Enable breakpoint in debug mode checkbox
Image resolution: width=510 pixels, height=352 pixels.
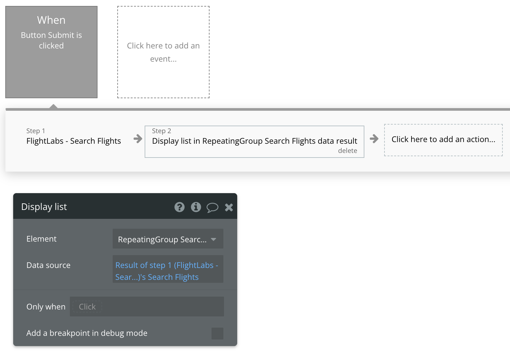[x=217, y=333]
